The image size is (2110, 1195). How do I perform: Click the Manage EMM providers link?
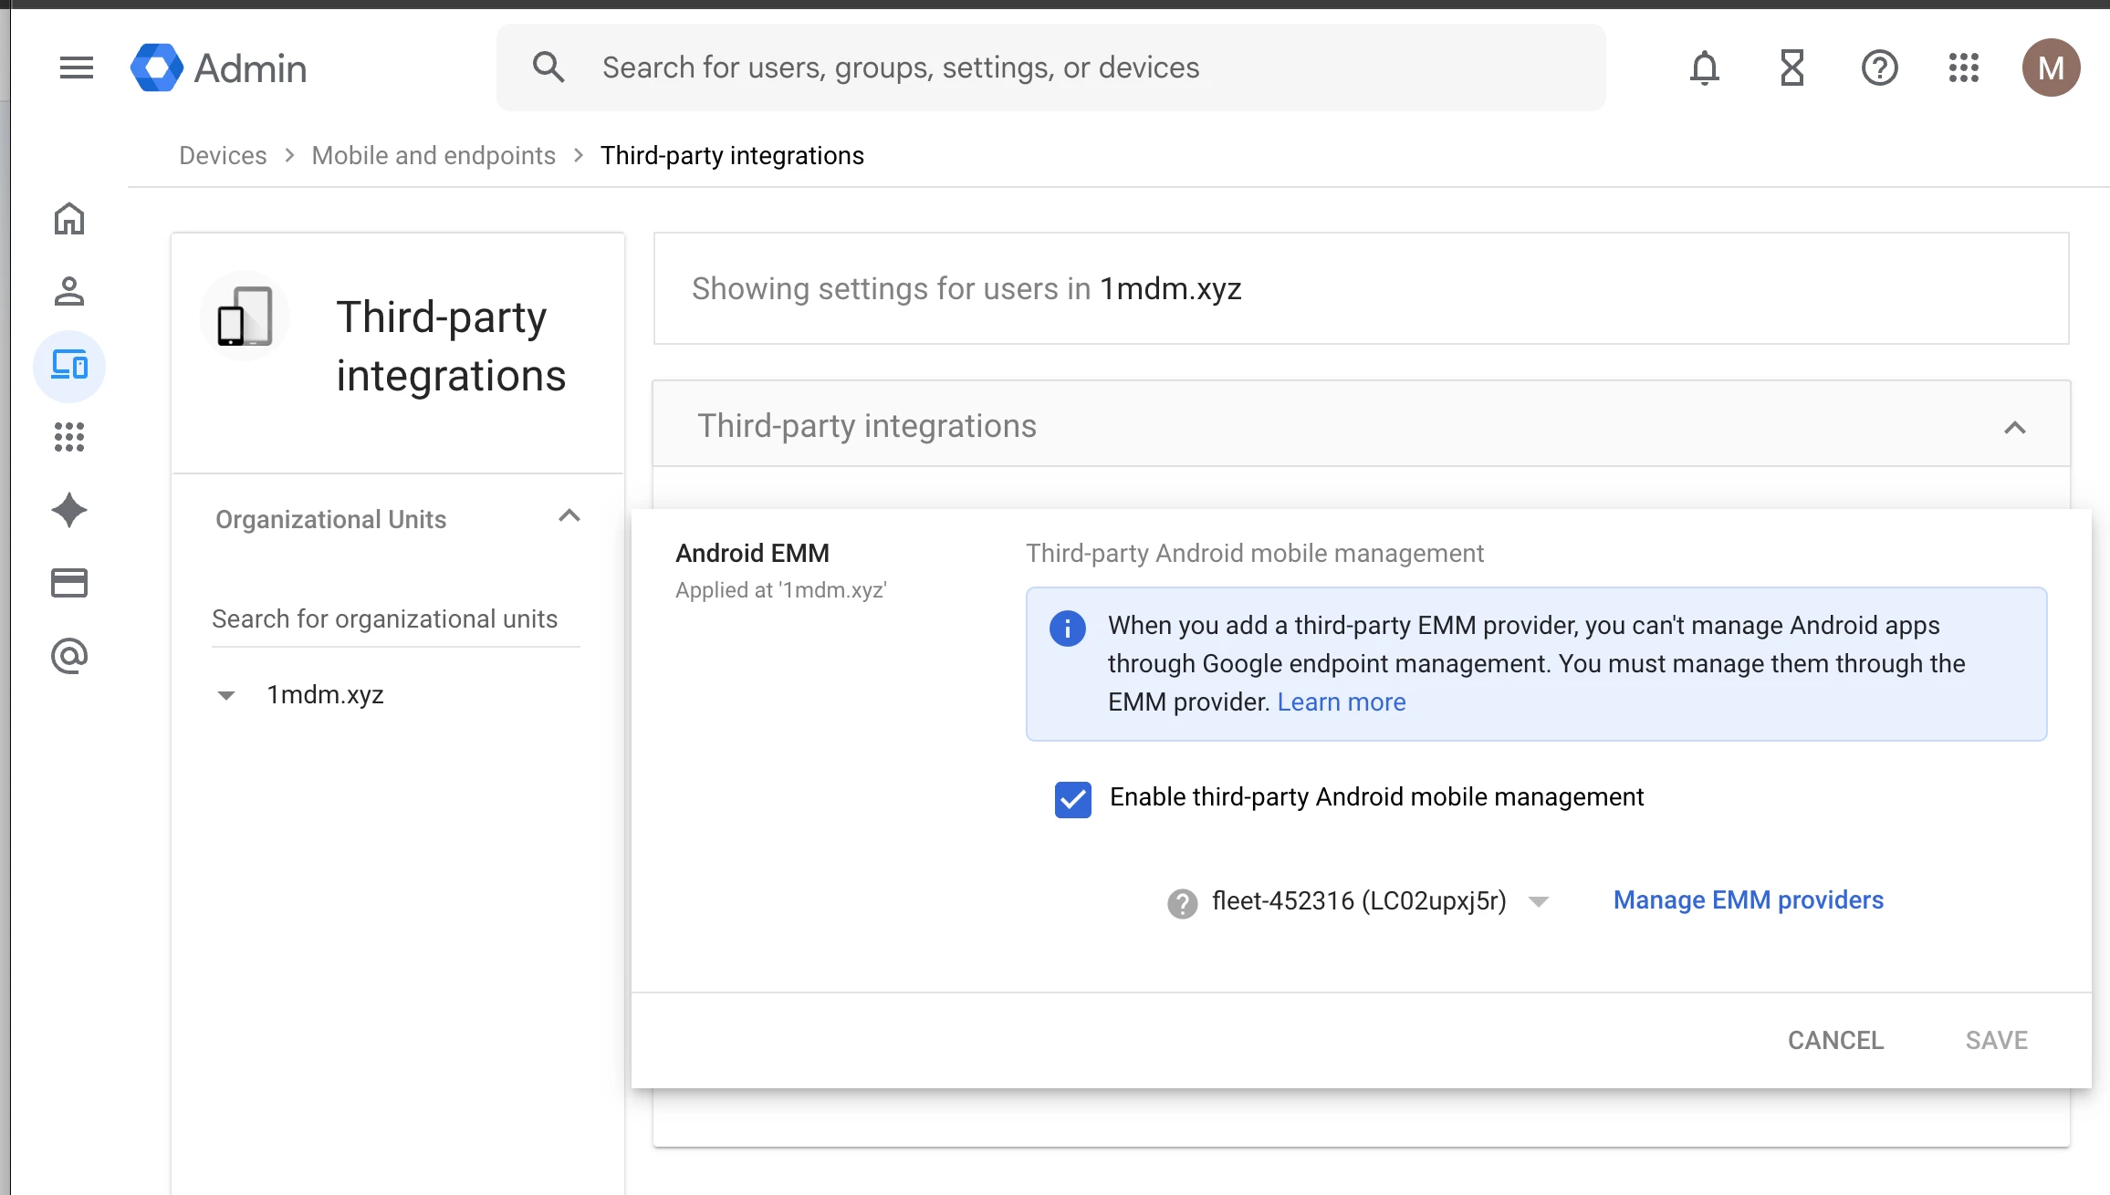[1748, 900]
